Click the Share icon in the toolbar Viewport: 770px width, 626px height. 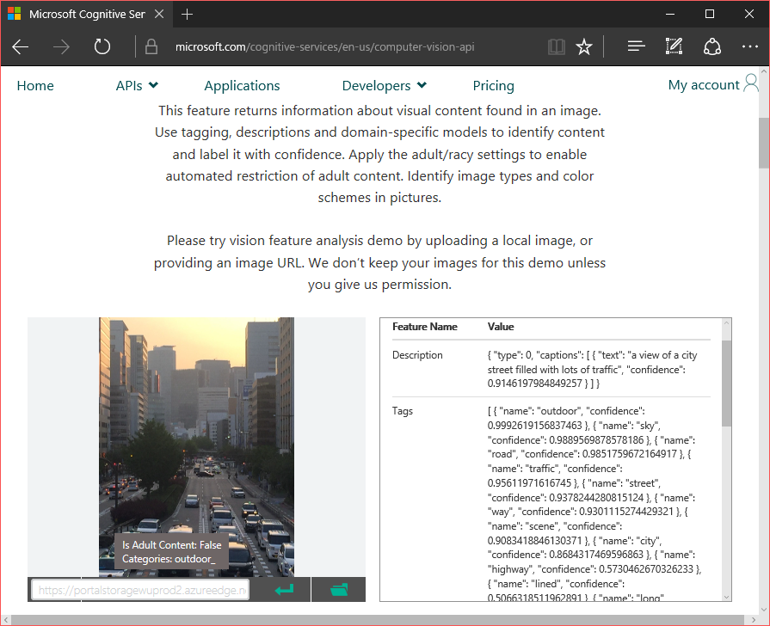click(711, 47)
